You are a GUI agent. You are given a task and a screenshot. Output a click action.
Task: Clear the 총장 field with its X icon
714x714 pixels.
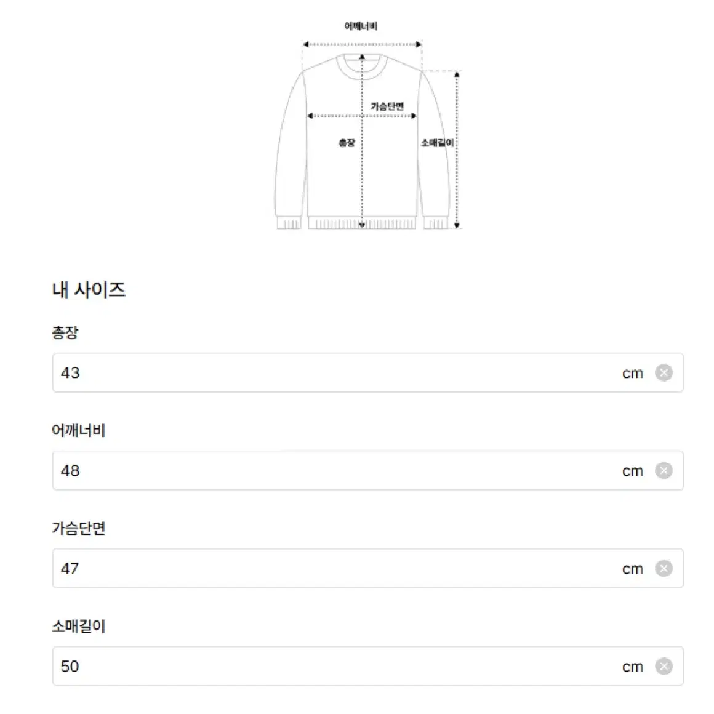(664, 372)
